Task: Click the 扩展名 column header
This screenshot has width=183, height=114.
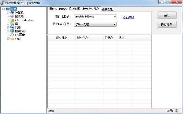Action: tap(110, 38)
